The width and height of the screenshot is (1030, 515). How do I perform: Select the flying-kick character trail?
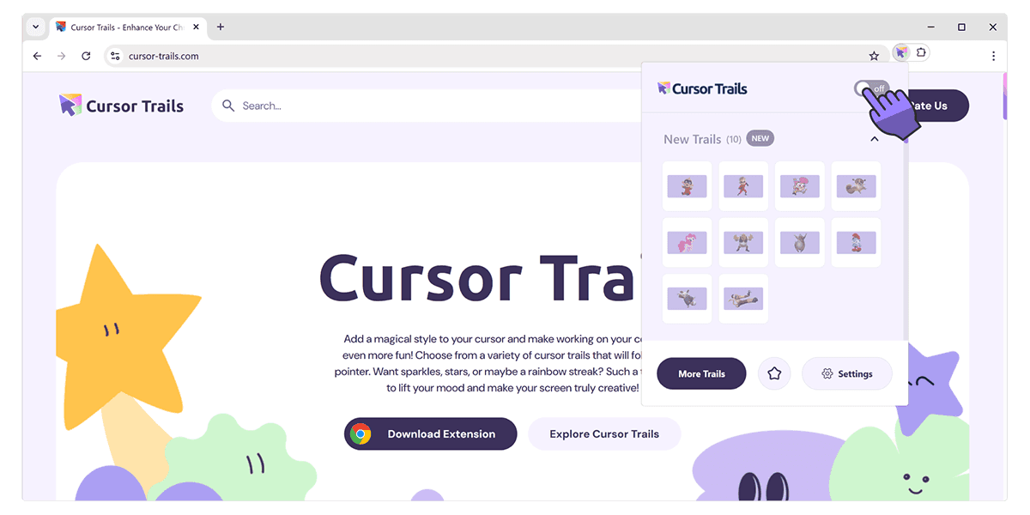[x=743, y=299]
